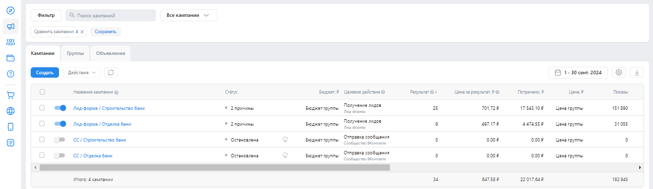Open table column settings gear icon
Image resolution: width=653 pixels, height=189 pixels.
619,73
